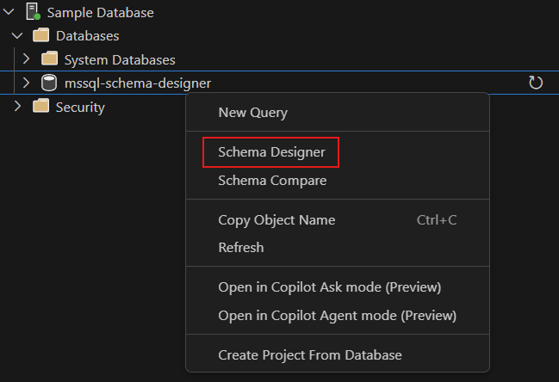Open Schema Designer from the context menu
The image size is (559, 382).
[271, 152]
